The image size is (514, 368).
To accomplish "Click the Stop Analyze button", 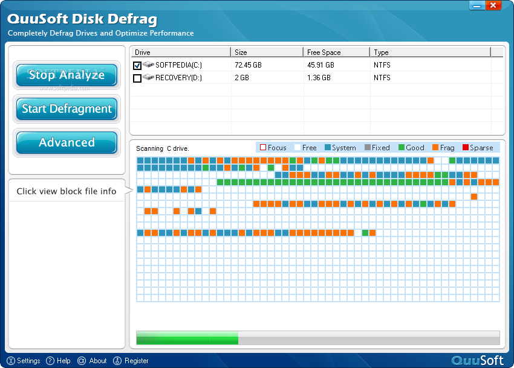I will [x=67, y=75].
